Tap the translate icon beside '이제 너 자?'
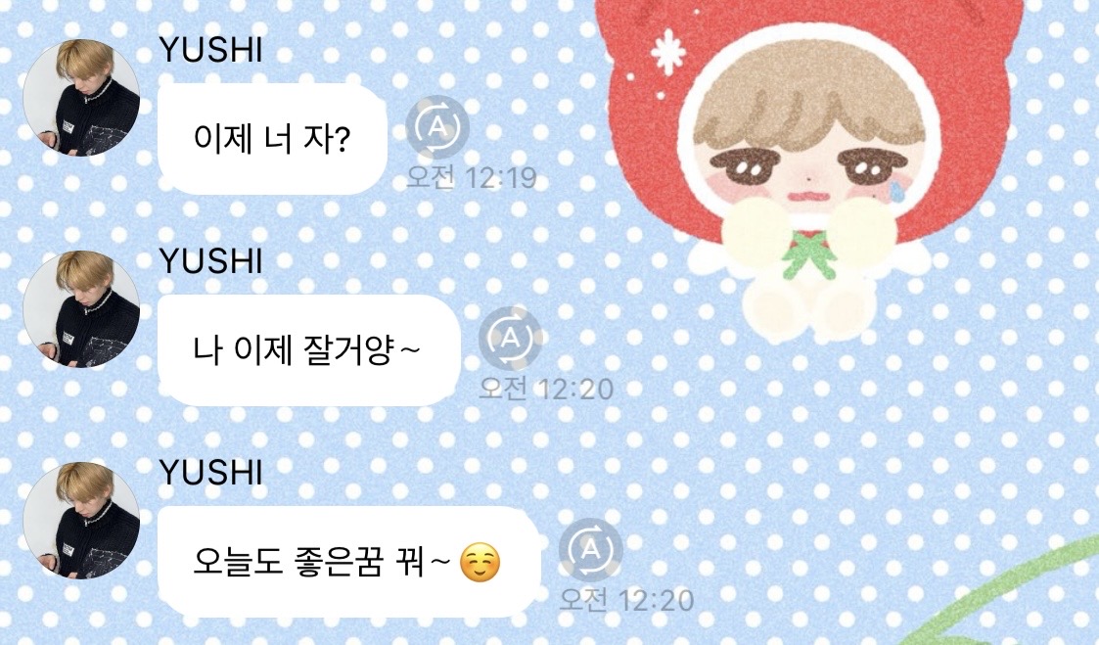Image resolution: width=1099 pixels, height=645 pixels. [437, 127]
